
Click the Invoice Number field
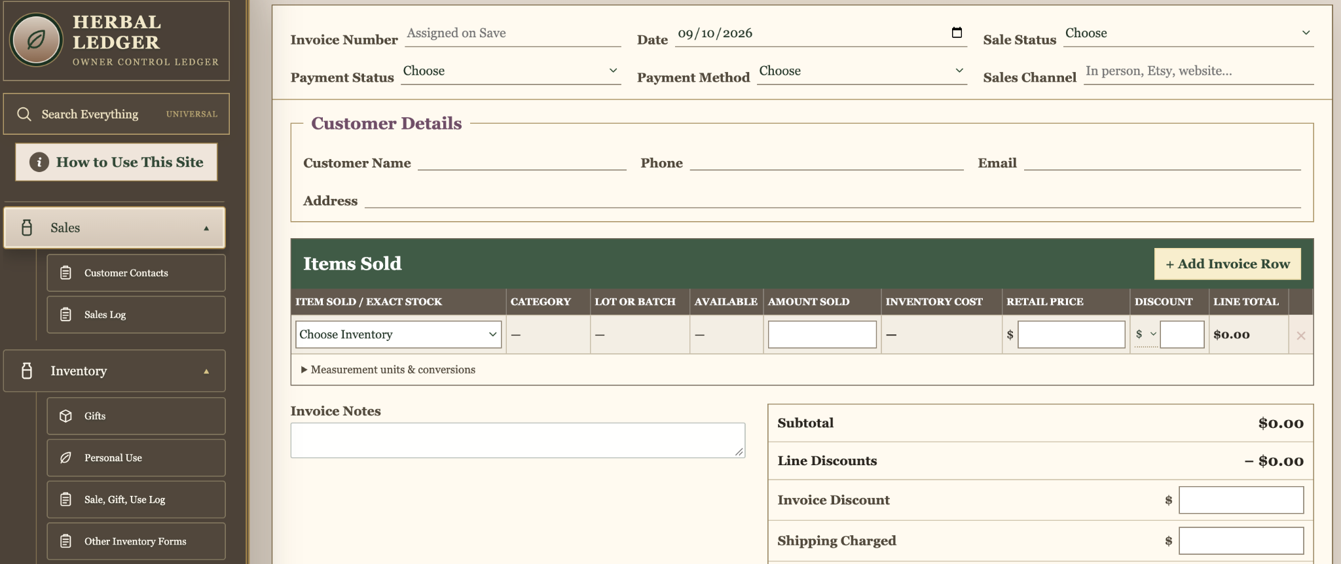(x=513, y=33)
